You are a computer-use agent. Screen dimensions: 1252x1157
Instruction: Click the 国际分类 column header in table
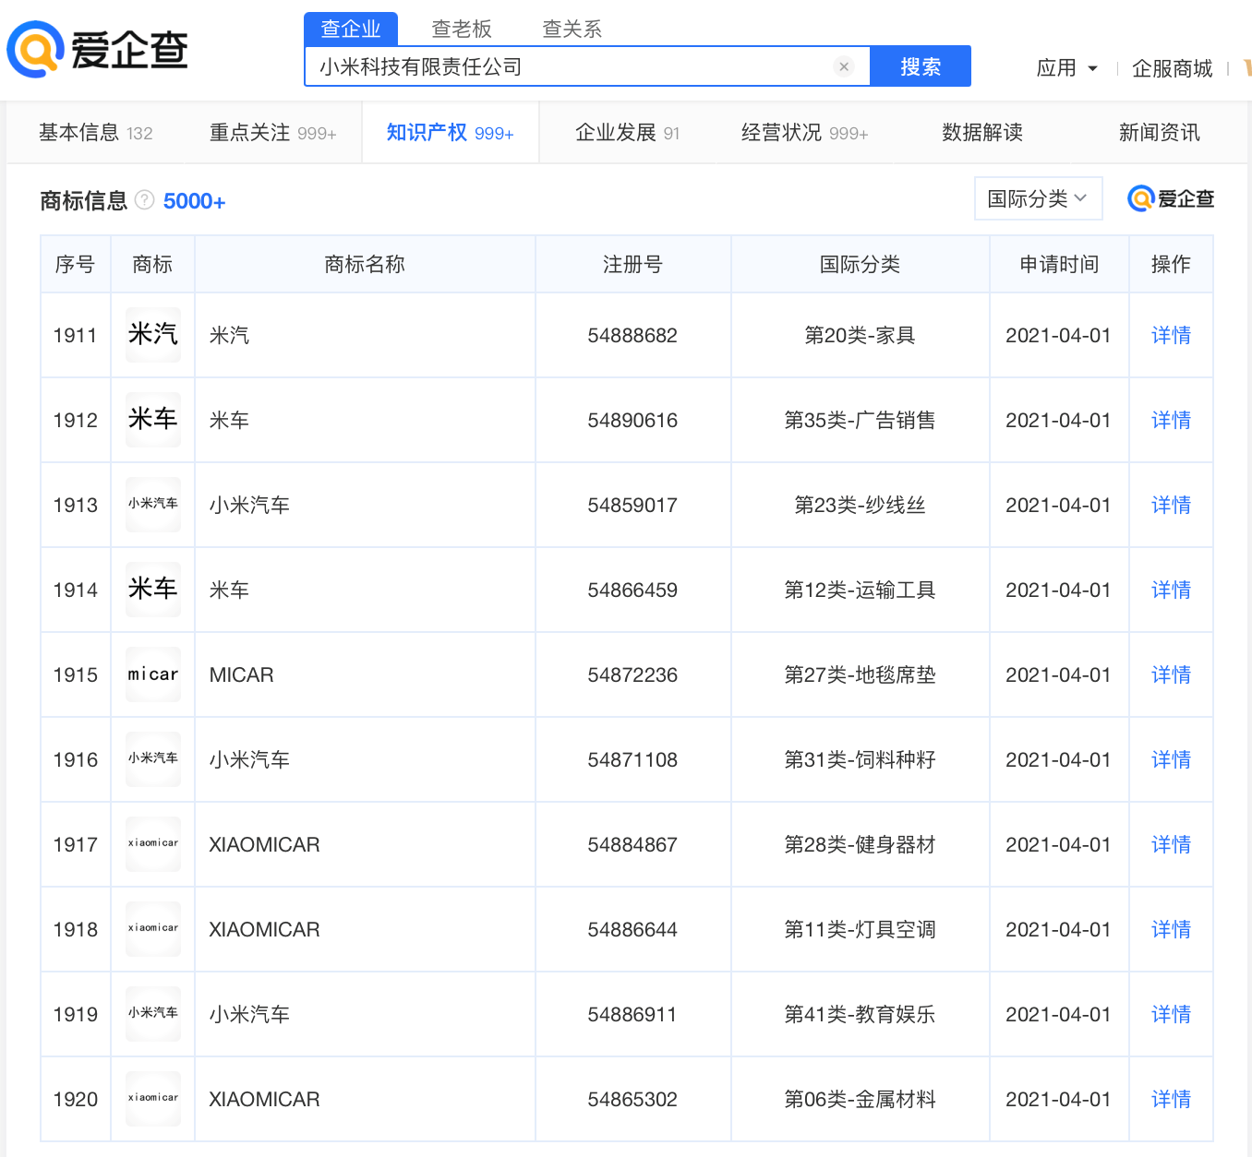(860, 265)
